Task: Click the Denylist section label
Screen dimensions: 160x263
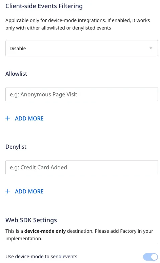Action: [16, 147]
